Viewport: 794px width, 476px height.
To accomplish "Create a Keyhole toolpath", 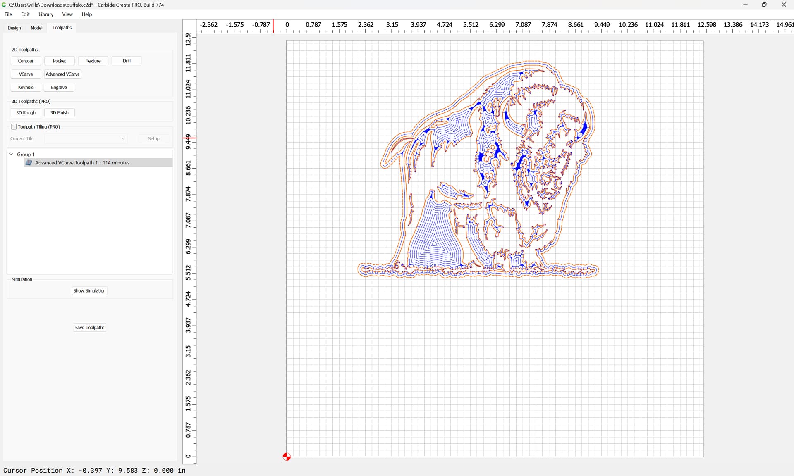I will coord(26,87).
